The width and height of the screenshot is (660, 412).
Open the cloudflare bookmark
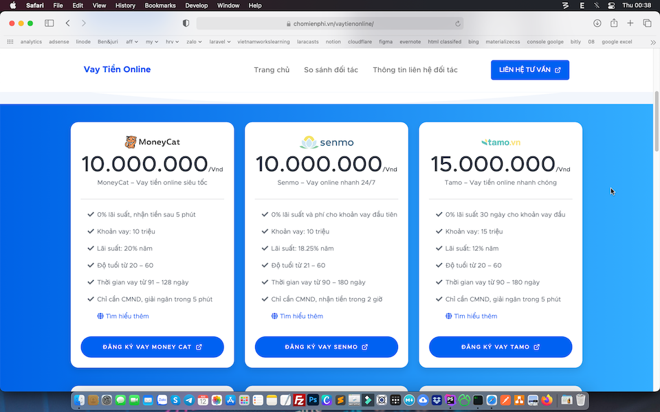(x=360, y=42)
